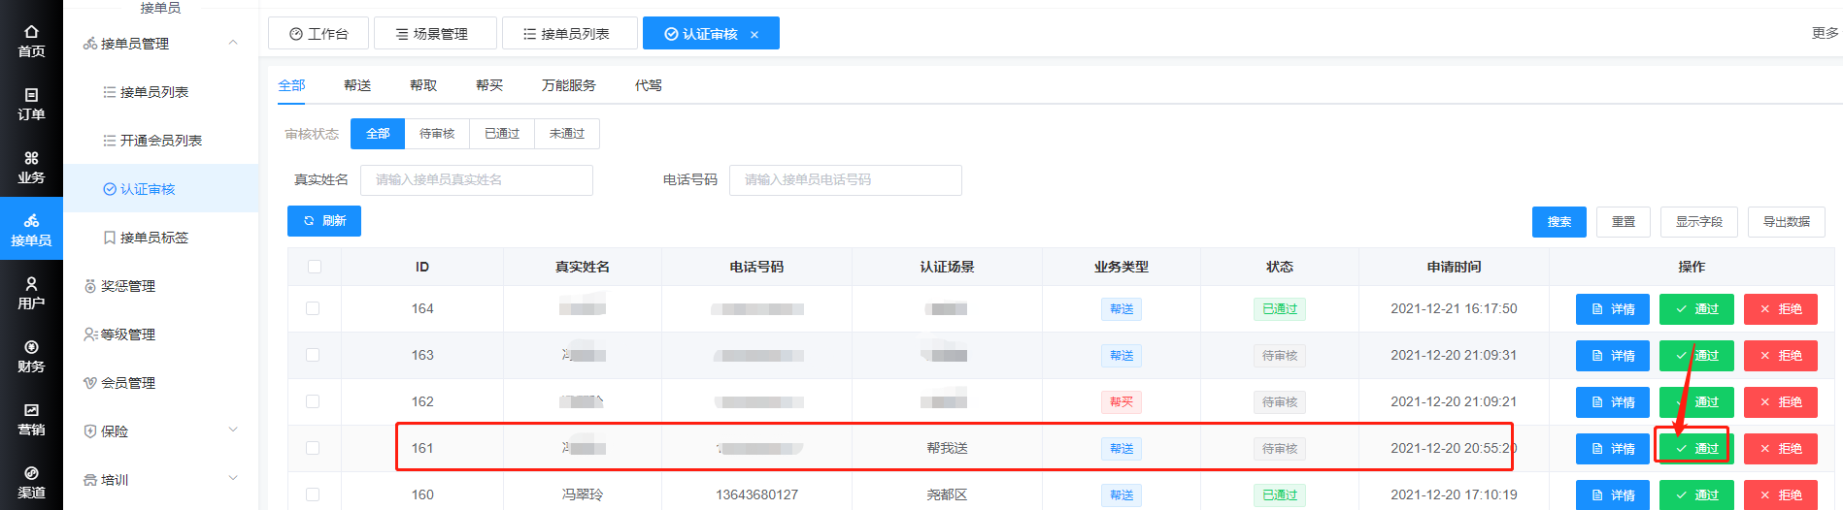Viewport: 1843px width, 510px height.
Task: Filter audit status by 全部
Action: [x=378, y=134]
